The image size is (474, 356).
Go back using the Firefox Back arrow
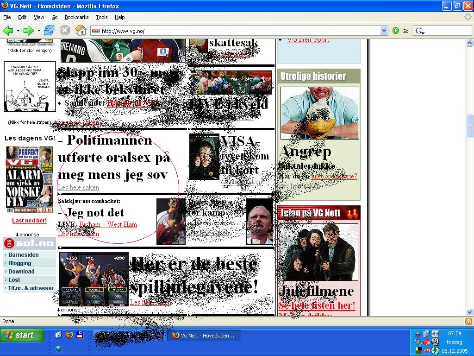(x=8, y=31)
